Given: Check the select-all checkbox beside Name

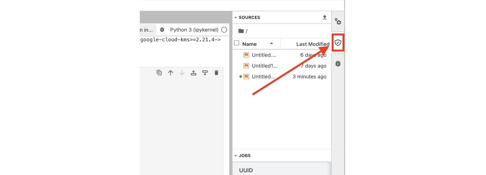Looking at the screenshot, I should tap(236, 43).
